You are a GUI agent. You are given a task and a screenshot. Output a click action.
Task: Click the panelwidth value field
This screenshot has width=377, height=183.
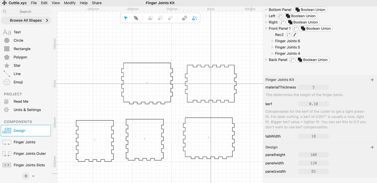pos(313,163)
